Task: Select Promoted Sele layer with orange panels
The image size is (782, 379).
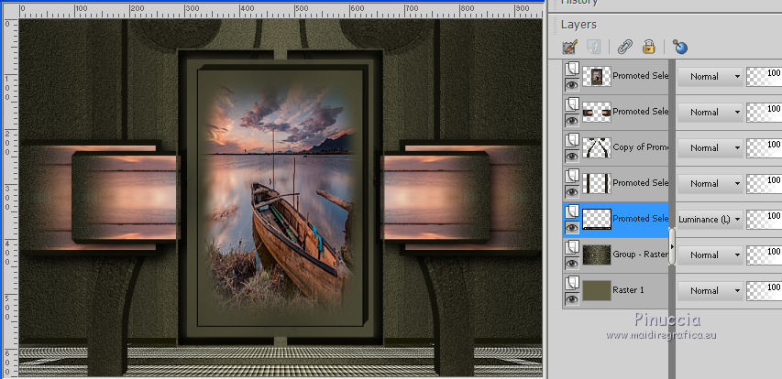Action: pyautogui.click(x=641, y=112)
